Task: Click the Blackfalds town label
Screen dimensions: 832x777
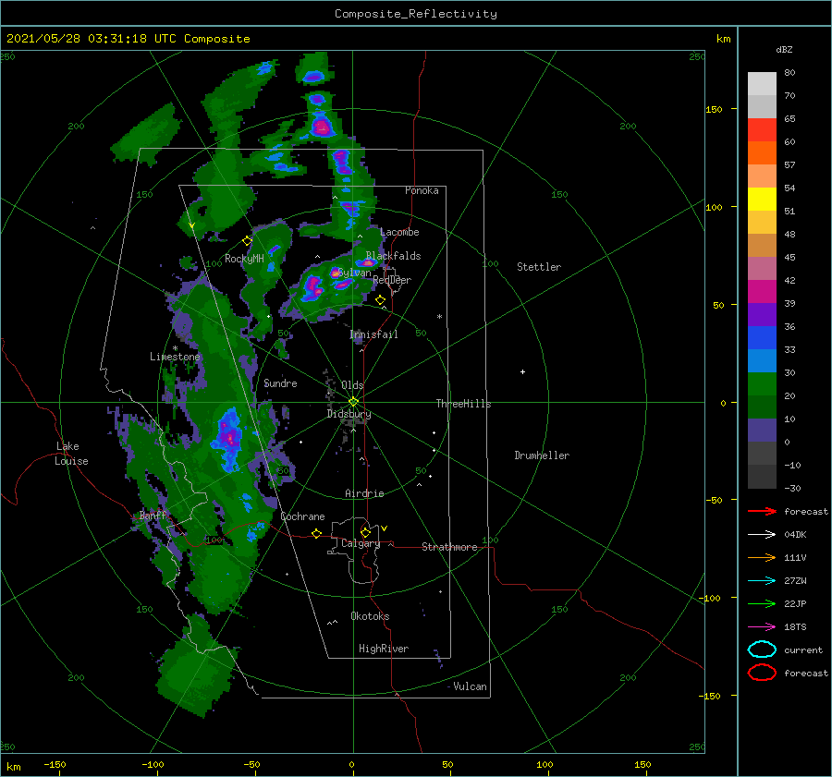Action: (x=393, y=256)
